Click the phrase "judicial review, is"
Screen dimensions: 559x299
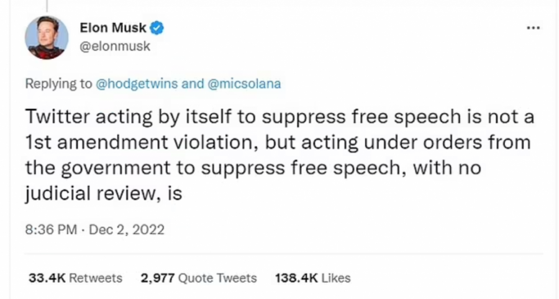[x=103, y=194]
